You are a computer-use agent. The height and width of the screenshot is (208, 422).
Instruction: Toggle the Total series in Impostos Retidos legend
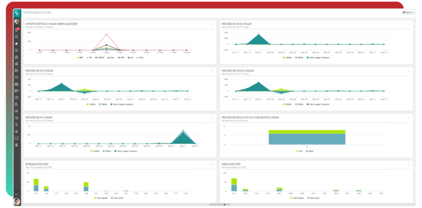[140, 57]
